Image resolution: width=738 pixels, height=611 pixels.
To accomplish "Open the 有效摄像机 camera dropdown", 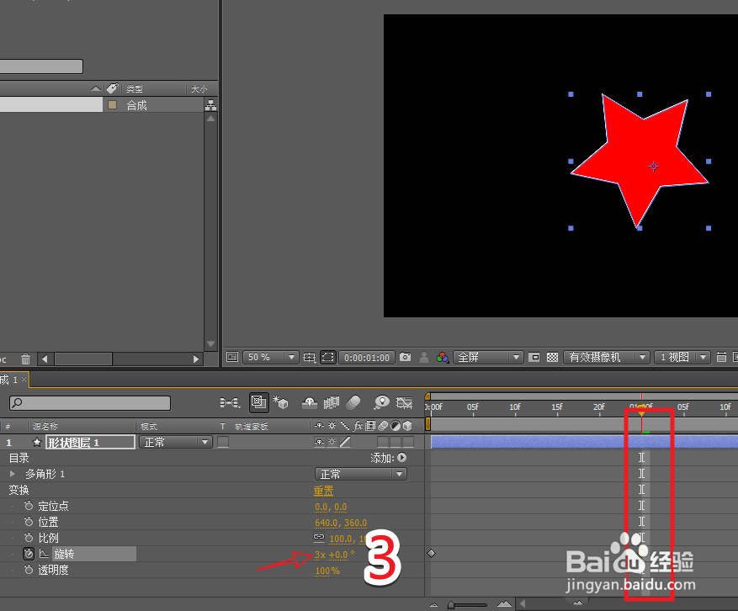I will [606, 358].
